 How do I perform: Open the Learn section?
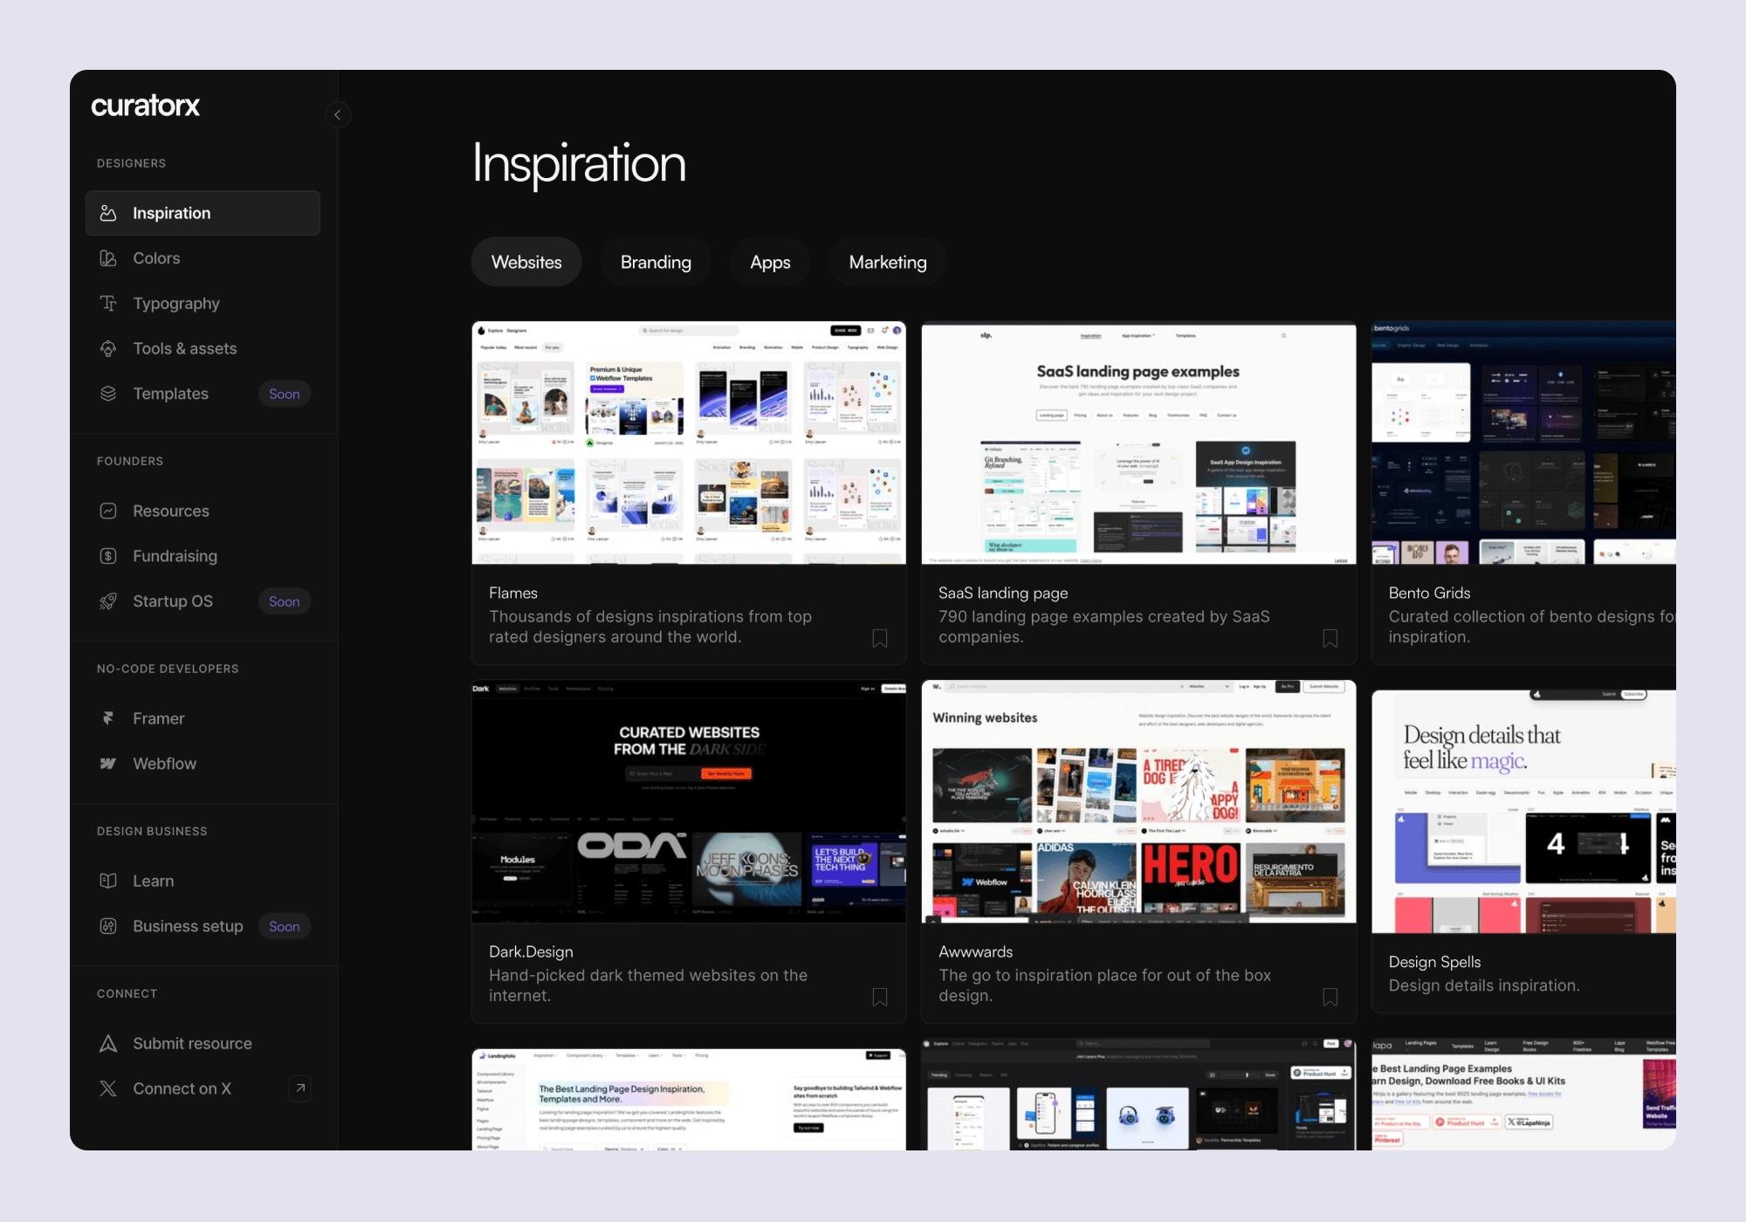click(x=203, y=881)
